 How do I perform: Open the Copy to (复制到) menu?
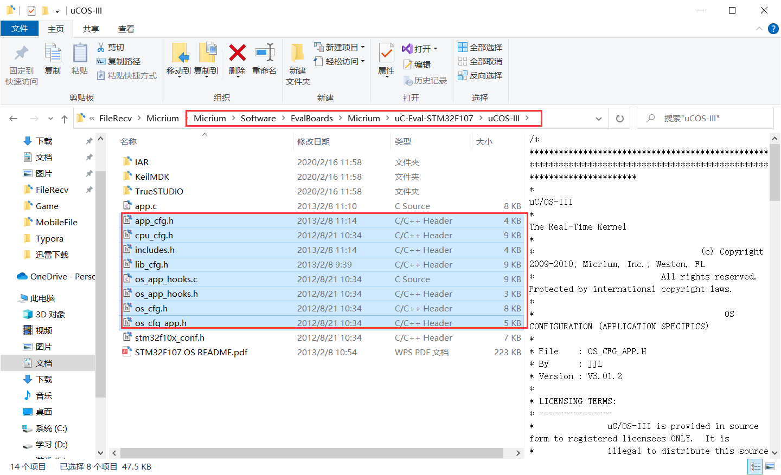coord(206,60)
